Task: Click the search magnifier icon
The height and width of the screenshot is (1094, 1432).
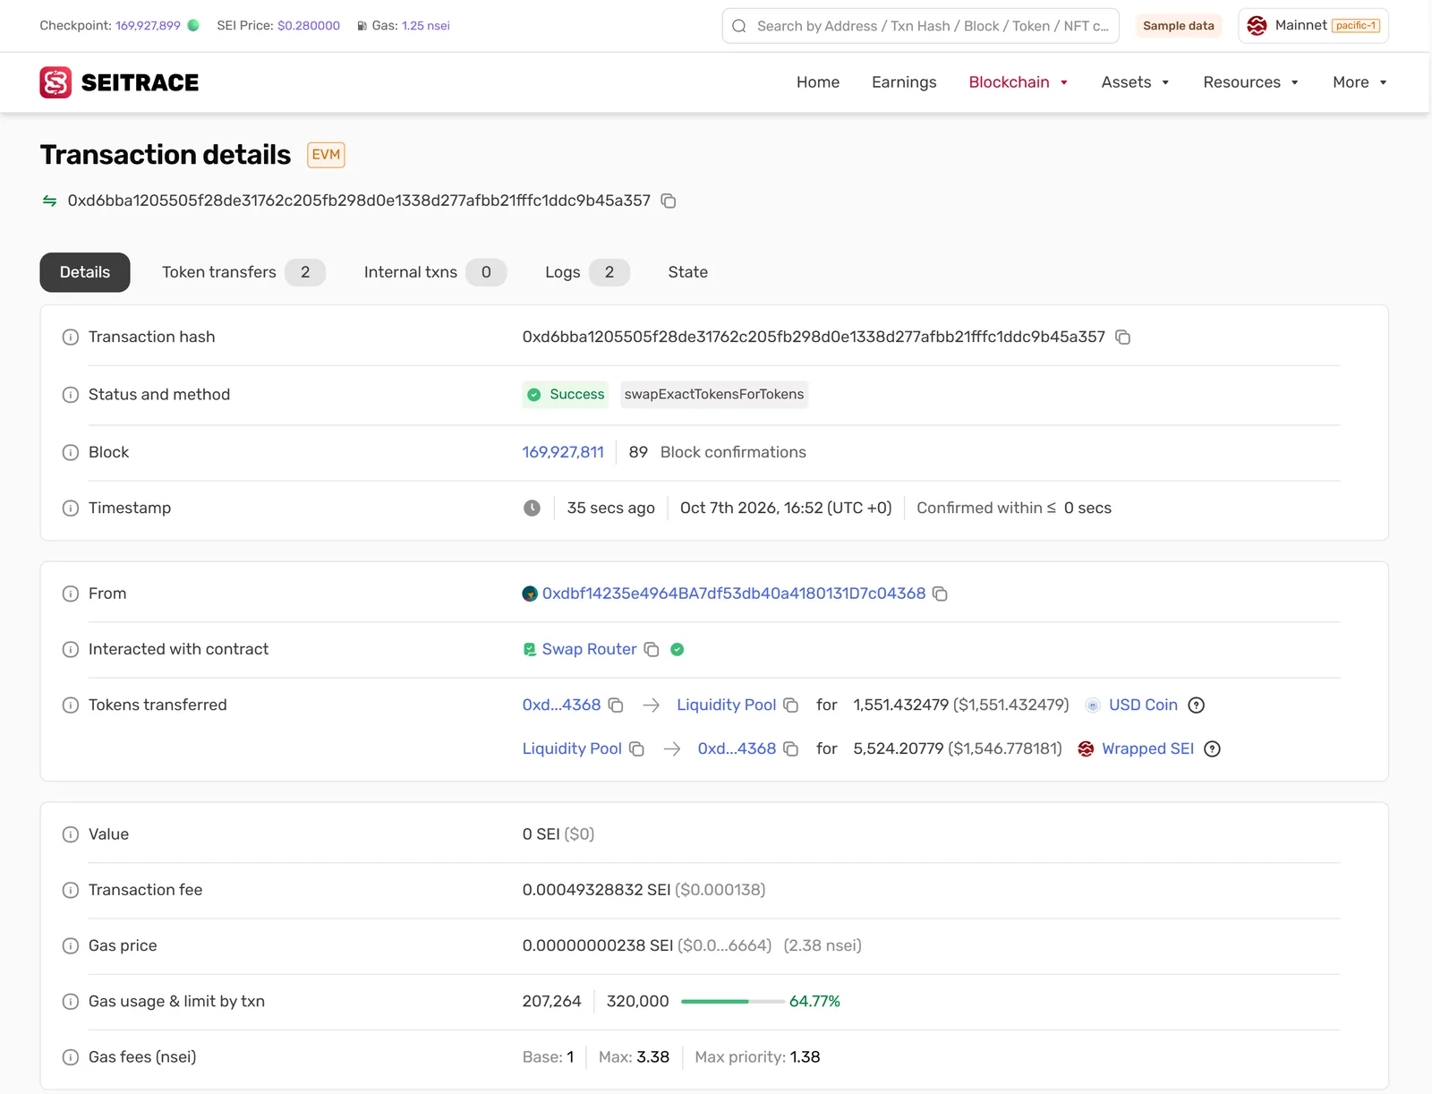Action: 739,26
